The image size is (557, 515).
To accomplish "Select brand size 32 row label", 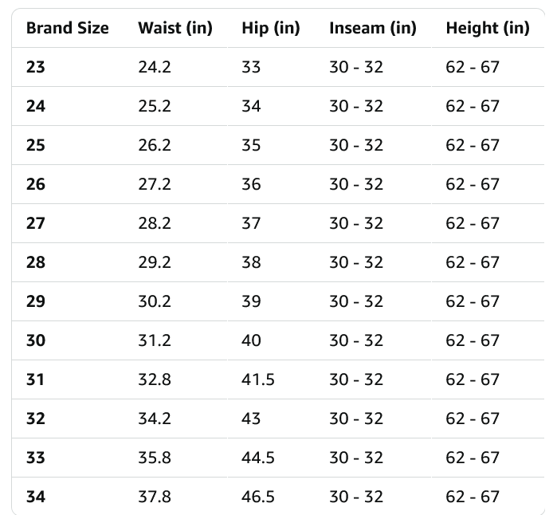I will coord(36,419).
